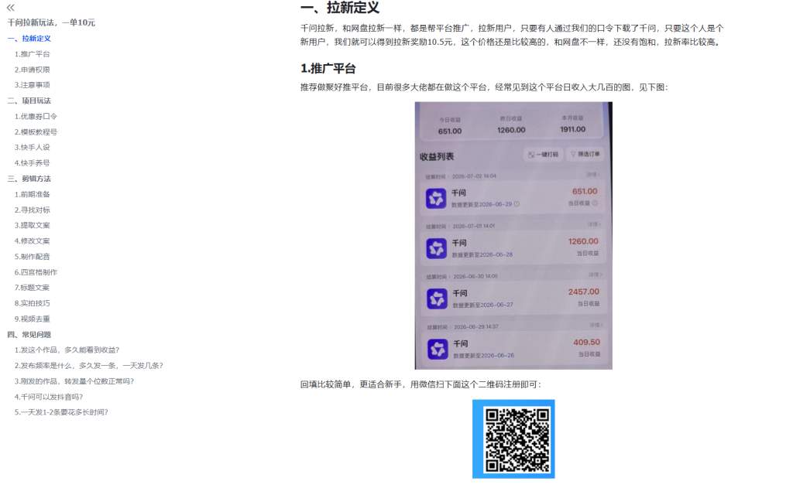Jump to section 四、常见问题
This screenshot has height=488, width=793.
tap(29, 335)
